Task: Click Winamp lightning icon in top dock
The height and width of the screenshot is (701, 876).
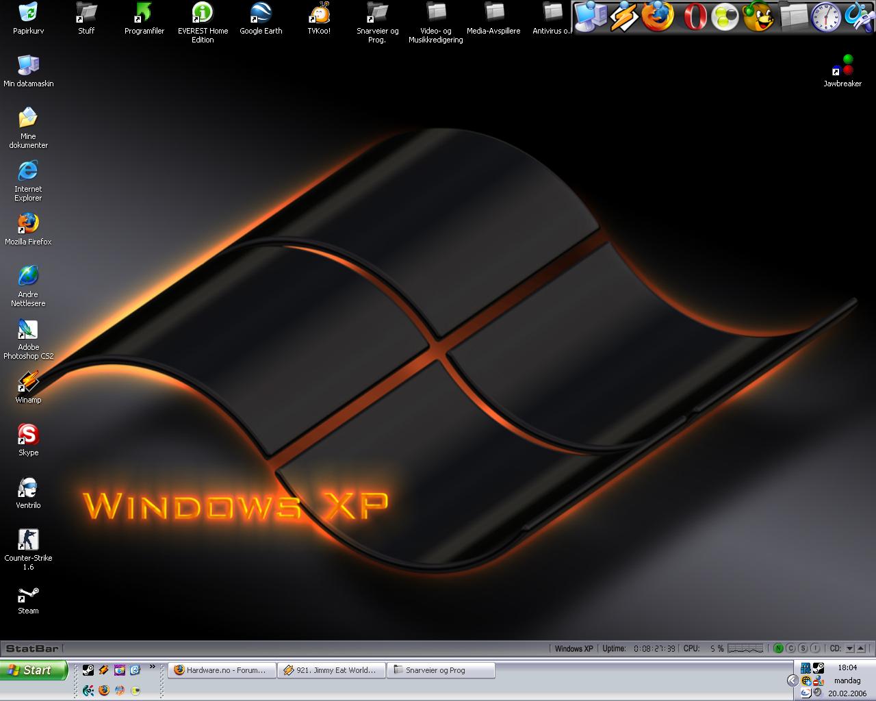Action: (x=623, y=16)
